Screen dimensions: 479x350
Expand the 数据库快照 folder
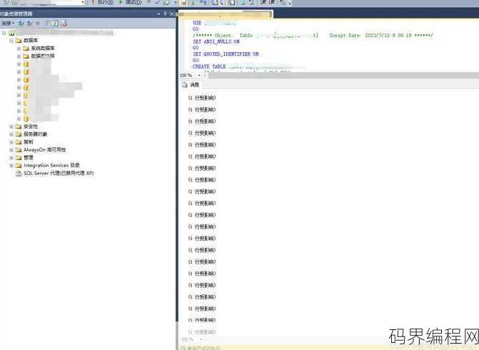coord(19,56)
